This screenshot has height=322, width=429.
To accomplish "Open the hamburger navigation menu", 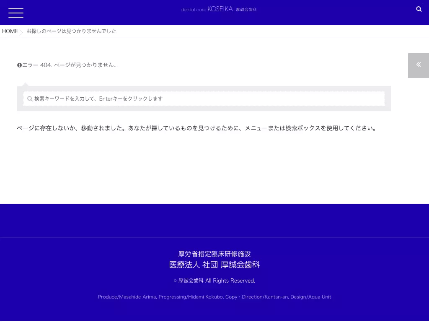I will click(x=16, y=13).
